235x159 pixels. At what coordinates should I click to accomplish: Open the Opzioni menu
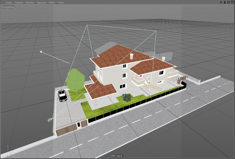pyautogui.click(x=41, y=3)
